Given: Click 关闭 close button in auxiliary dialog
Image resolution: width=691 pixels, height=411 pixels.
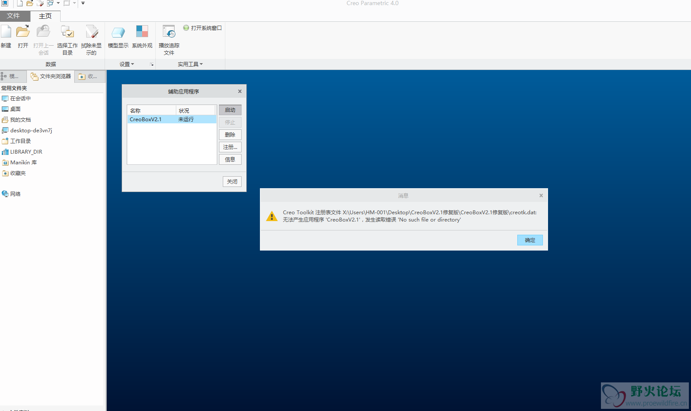Looking at the screenshot, I should click(232, 182).
